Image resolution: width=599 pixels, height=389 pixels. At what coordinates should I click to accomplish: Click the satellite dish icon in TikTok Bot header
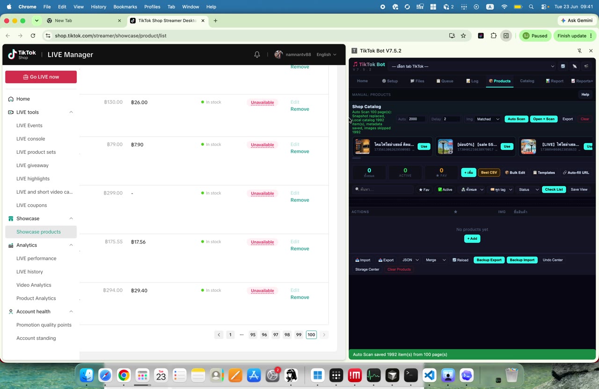[575, 66]
